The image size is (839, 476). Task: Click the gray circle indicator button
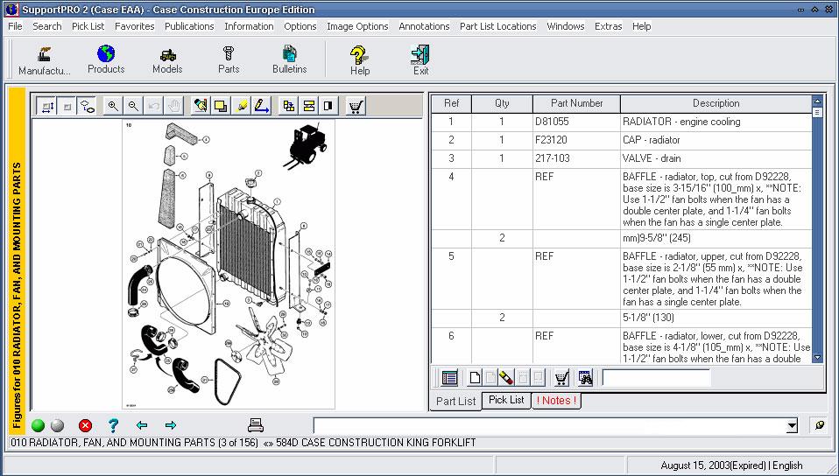(x=57, y=426)
